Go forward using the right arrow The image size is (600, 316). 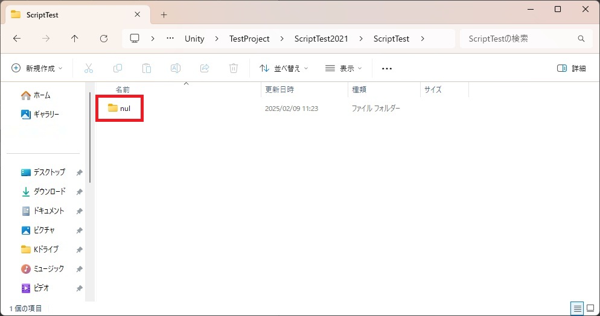[x=46, y=39]
